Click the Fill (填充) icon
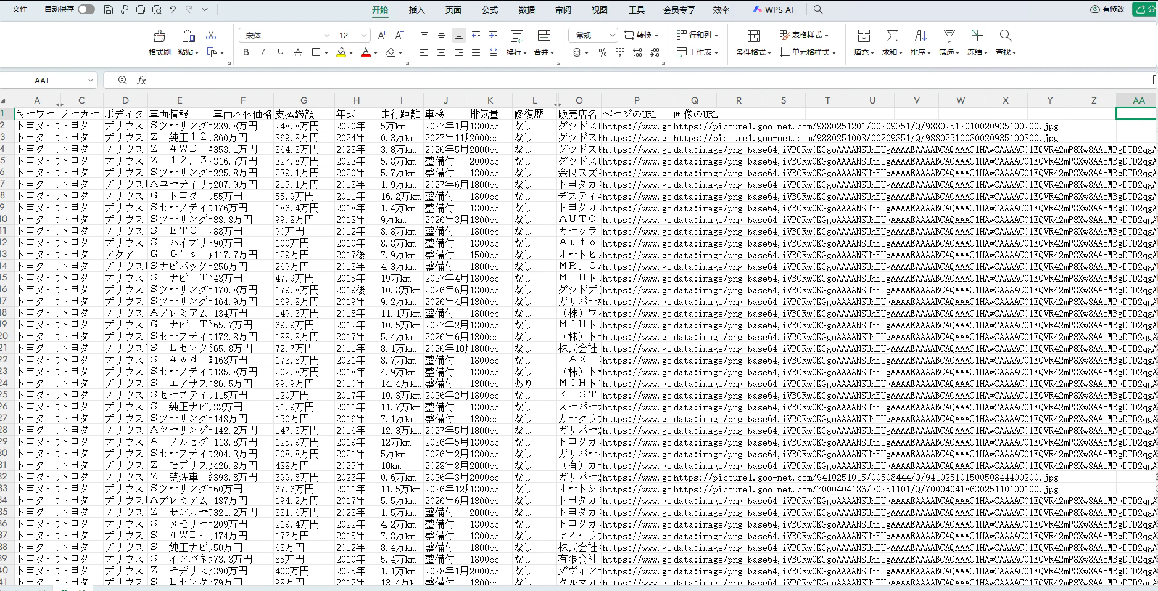 (x=864, y=36)
